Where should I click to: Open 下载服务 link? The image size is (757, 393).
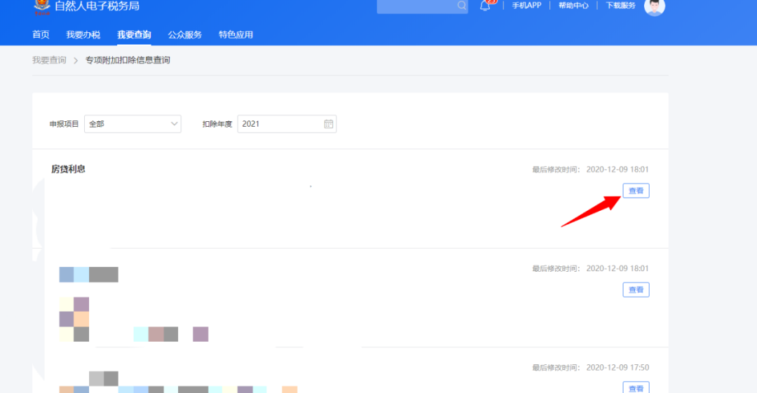click(x=620, y=6)
